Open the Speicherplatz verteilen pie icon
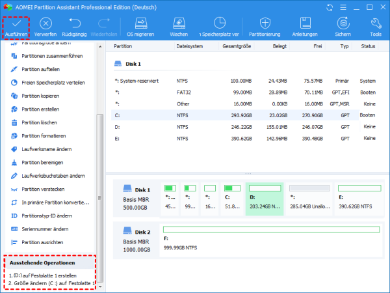The height and width of the screenshot is (293, 390). (x=220, y=23)
